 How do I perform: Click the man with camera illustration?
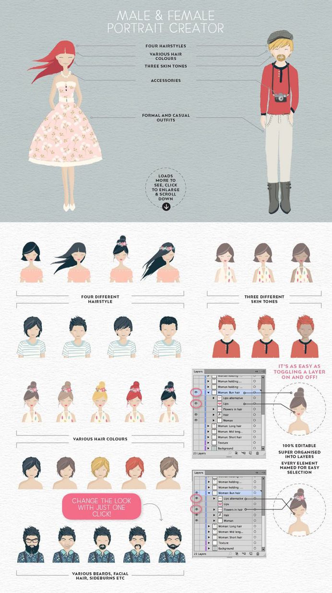281,122
